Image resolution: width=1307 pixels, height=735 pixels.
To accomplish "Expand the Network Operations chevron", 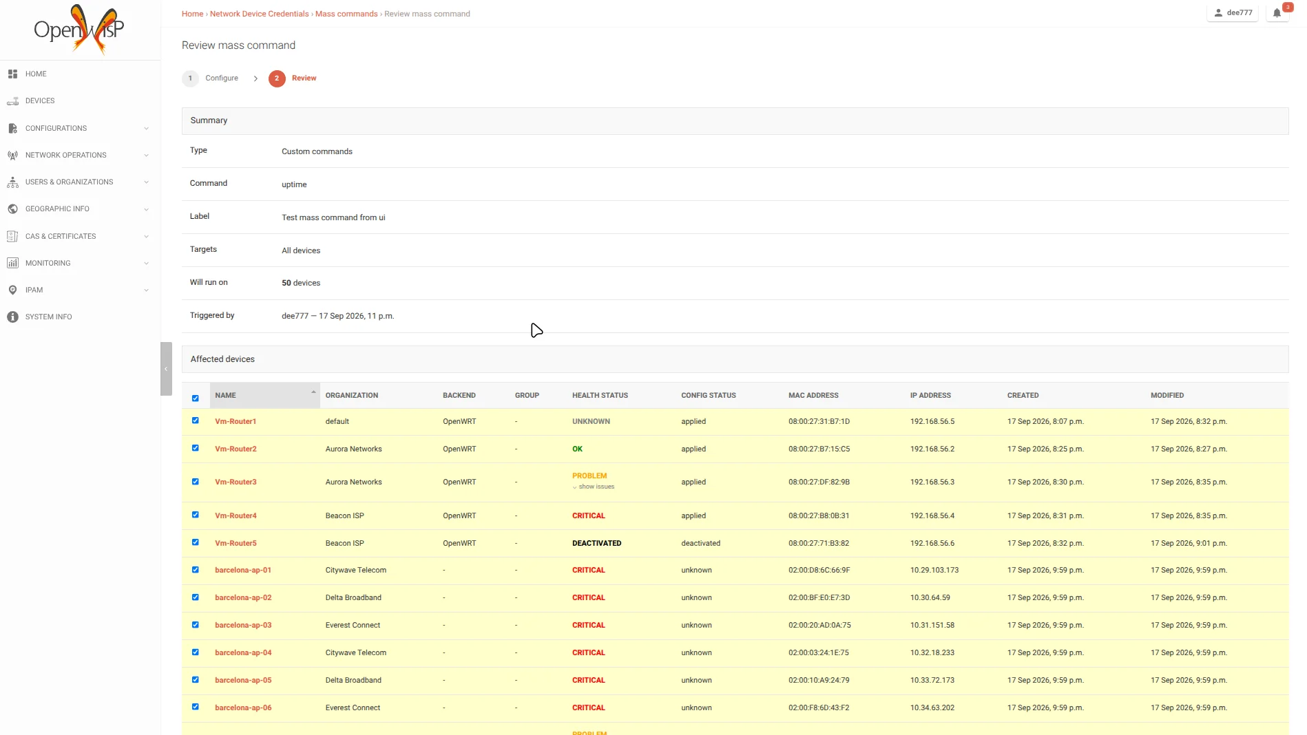I will point(146,156).
